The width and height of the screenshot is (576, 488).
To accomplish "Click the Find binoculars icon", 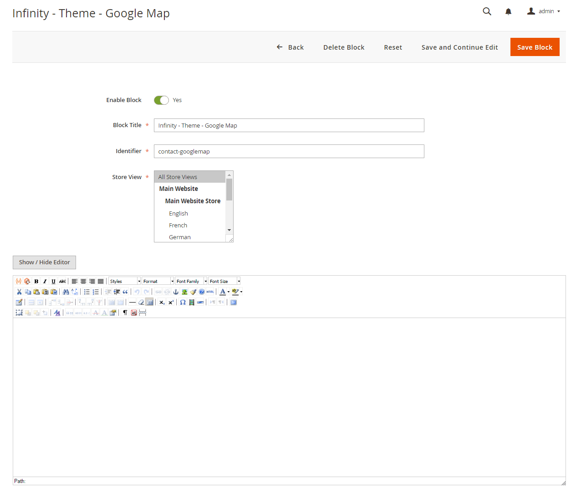I will [66, 292].
